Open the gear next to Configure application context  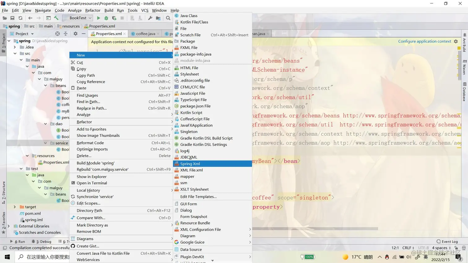pyautogui.click(x=456, y=41)
